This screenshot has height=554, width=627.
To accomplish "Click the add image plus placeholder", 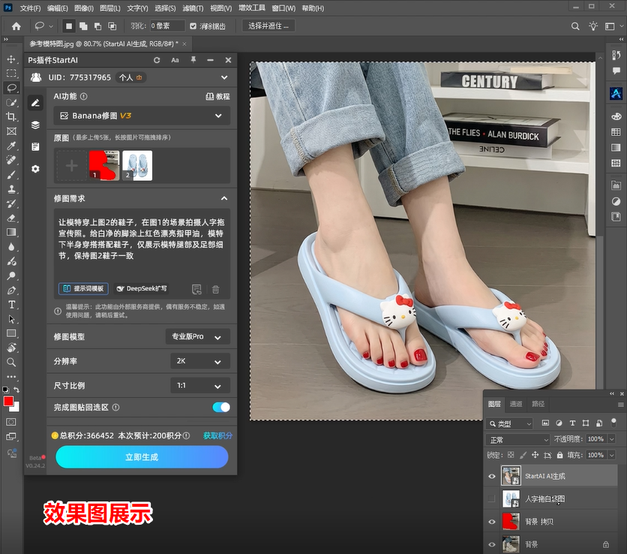I will tap(71, 165).
